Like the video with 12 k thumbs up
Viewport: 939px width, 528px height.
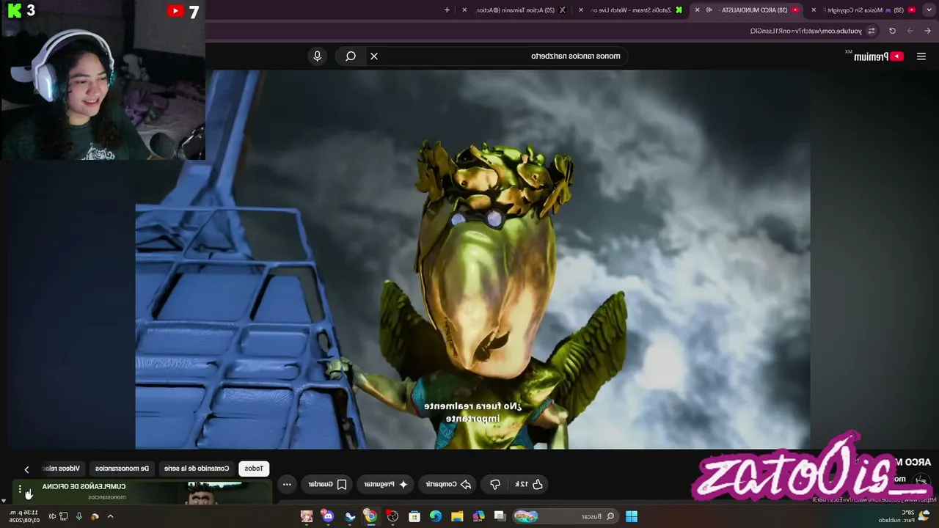(x=528, y=484)
